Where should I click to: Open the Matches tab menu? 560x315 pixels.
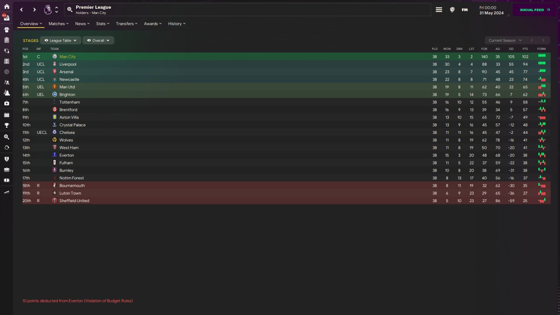point(58,24)
